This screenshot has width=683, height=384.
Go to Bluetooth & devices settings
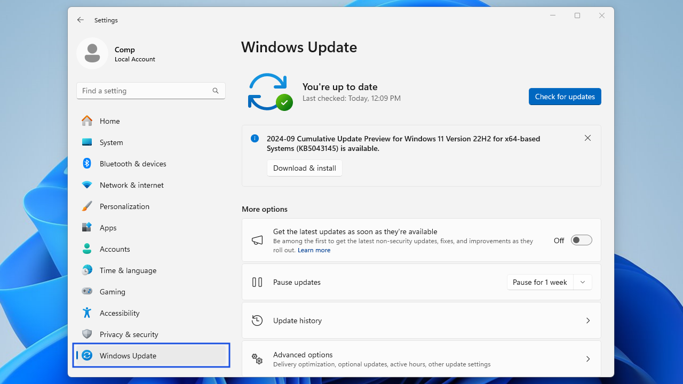coord(151,164)
